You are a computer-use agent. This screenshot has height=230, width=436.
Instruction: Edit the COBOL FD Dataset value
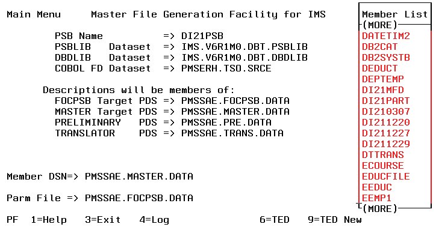tap(226, 68)
